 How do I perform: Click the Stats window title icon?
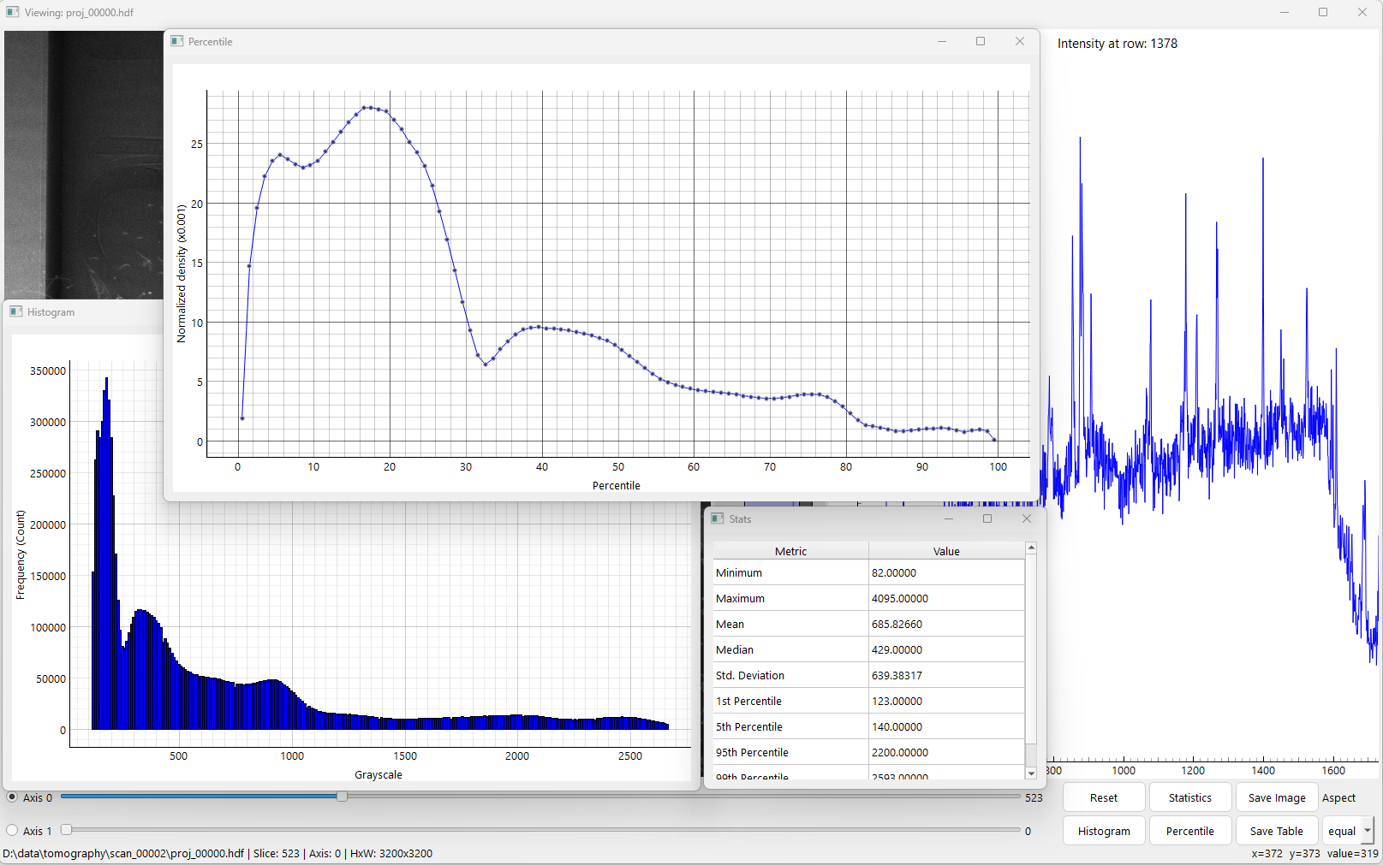pos(718,518)
